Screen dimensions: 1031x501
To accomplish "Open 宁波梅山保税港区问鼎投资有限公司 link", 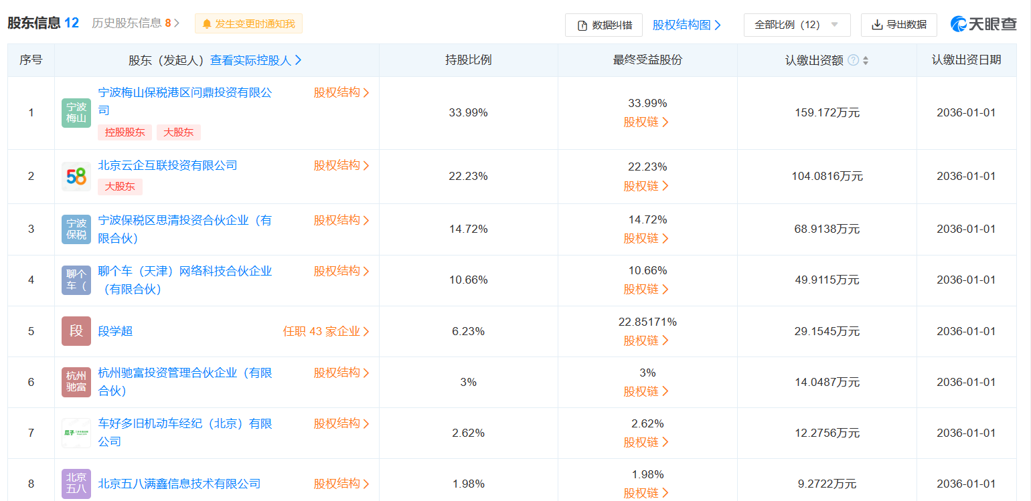I will [185, 101].
